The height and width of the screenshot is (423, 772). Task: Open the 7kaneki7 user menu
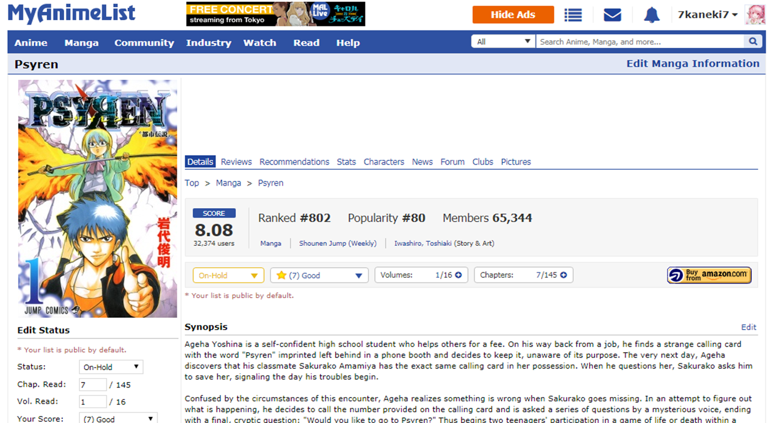(707, 15)
